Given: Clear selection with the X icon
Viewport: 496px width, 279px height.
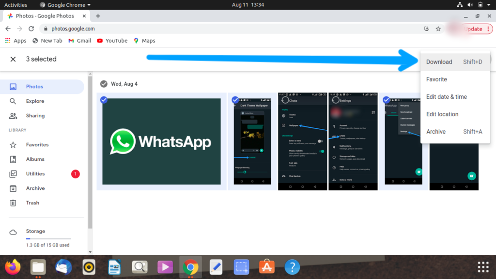Looking at the screenshot, I should [x=13, y=59].
